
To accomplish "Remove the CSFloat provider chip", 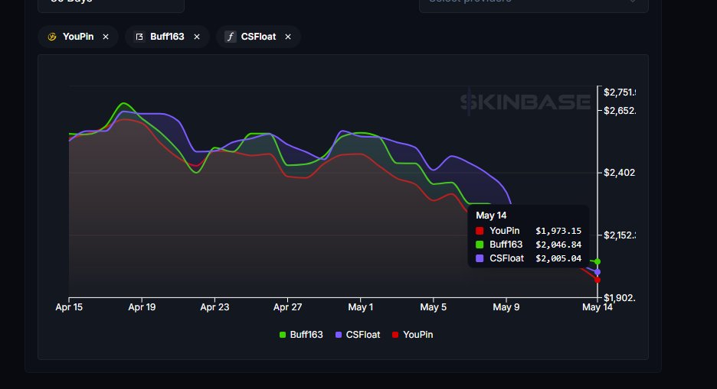I will click(287, 37).
